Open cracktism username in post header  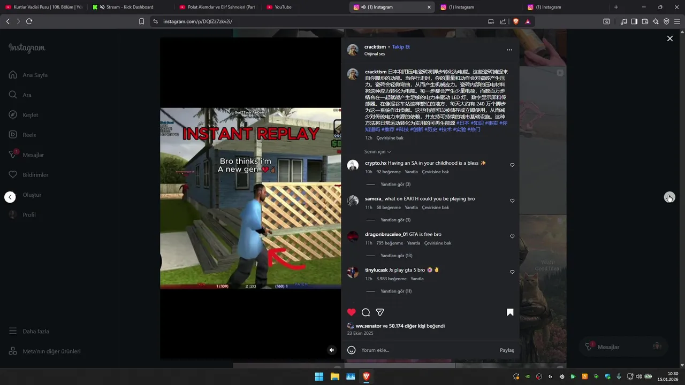[375, 47]
